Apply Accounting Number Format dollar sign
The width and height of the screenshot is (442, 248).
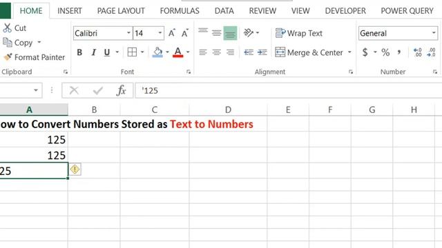tap(365, 52)
